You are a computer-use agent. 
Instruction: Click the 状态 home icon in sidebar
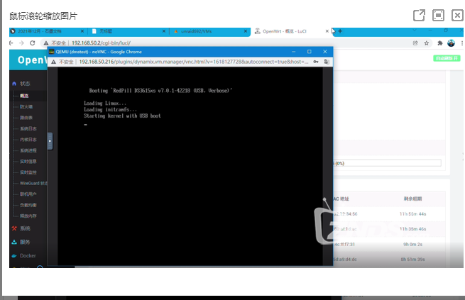[14, 84]
